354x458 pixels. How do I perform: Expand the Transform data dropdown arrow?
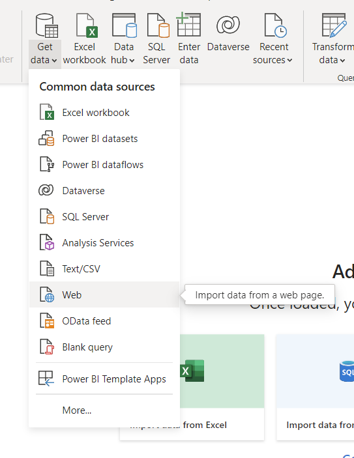coord(342,61)
